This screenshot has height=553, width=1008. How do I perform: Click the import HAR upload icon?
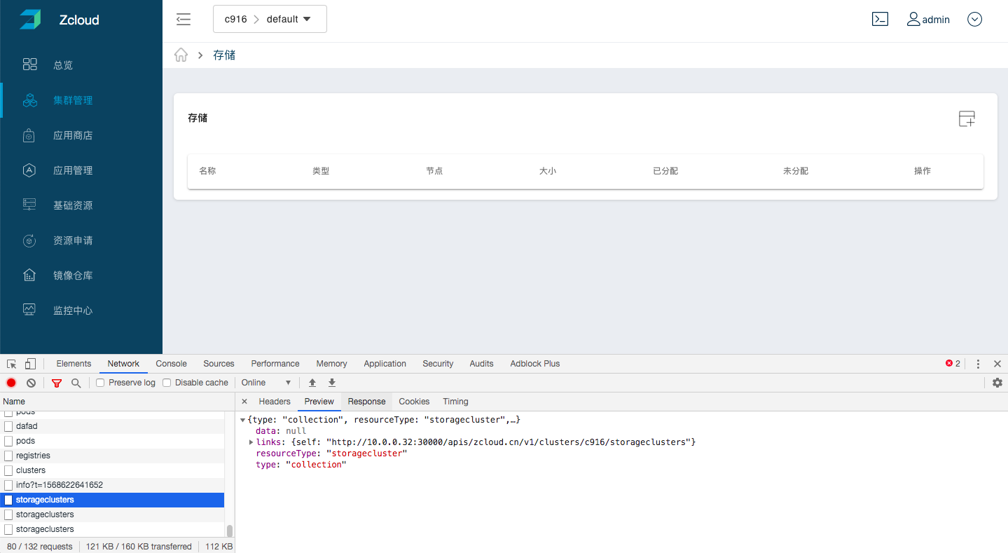click(x=312, y=383)
